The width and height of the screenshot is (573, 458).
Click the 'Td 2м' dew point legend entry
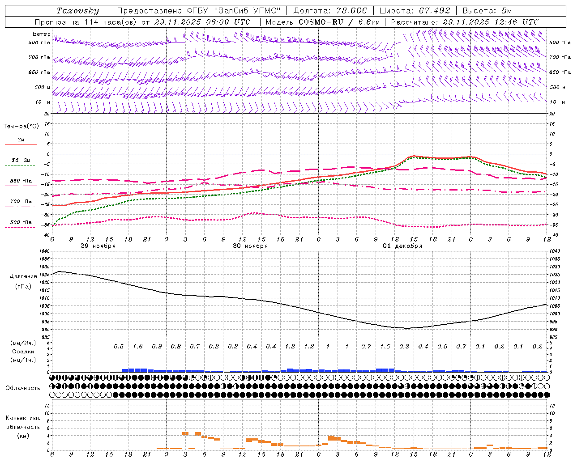point(21,160)
